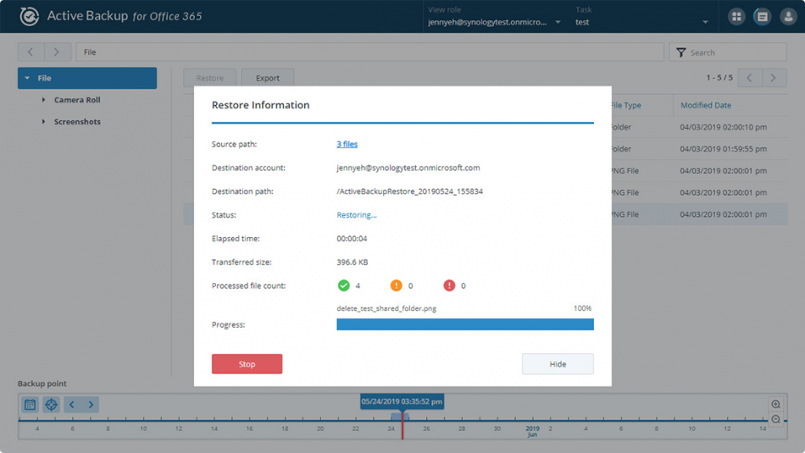Open the backup point calendar icon
This screenshot has width=805, height=453.
(x=30, y=404)
